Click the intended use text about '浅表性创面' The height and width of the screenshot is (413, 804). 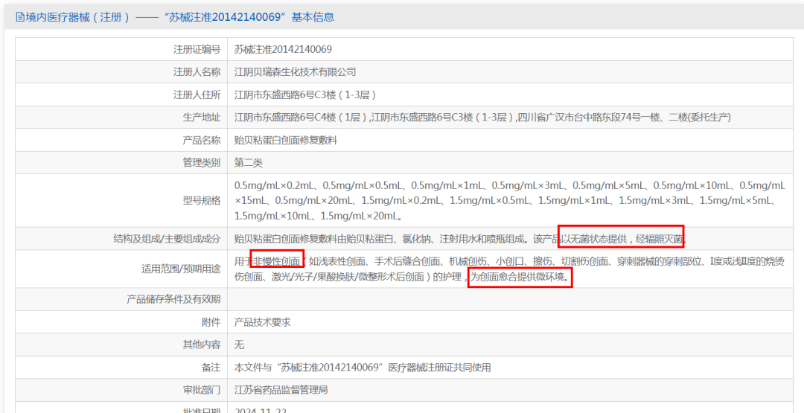(510, 269)
